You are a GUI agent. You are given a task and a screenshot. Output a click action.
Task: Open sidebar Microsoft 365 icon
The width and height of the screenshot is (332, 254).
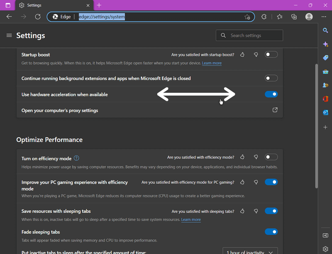[325, 99]
